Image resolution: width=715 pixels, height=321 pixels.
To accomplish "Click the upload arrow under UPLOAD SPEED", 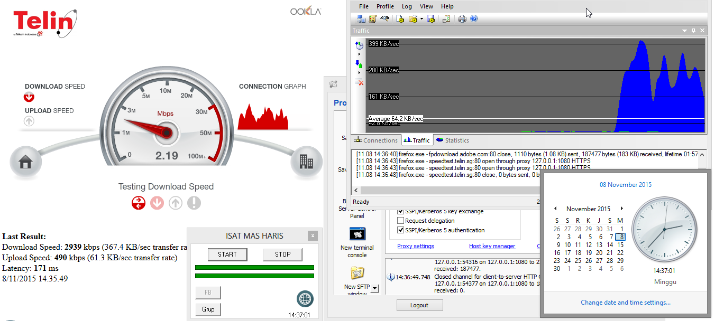I will (29, 121).
